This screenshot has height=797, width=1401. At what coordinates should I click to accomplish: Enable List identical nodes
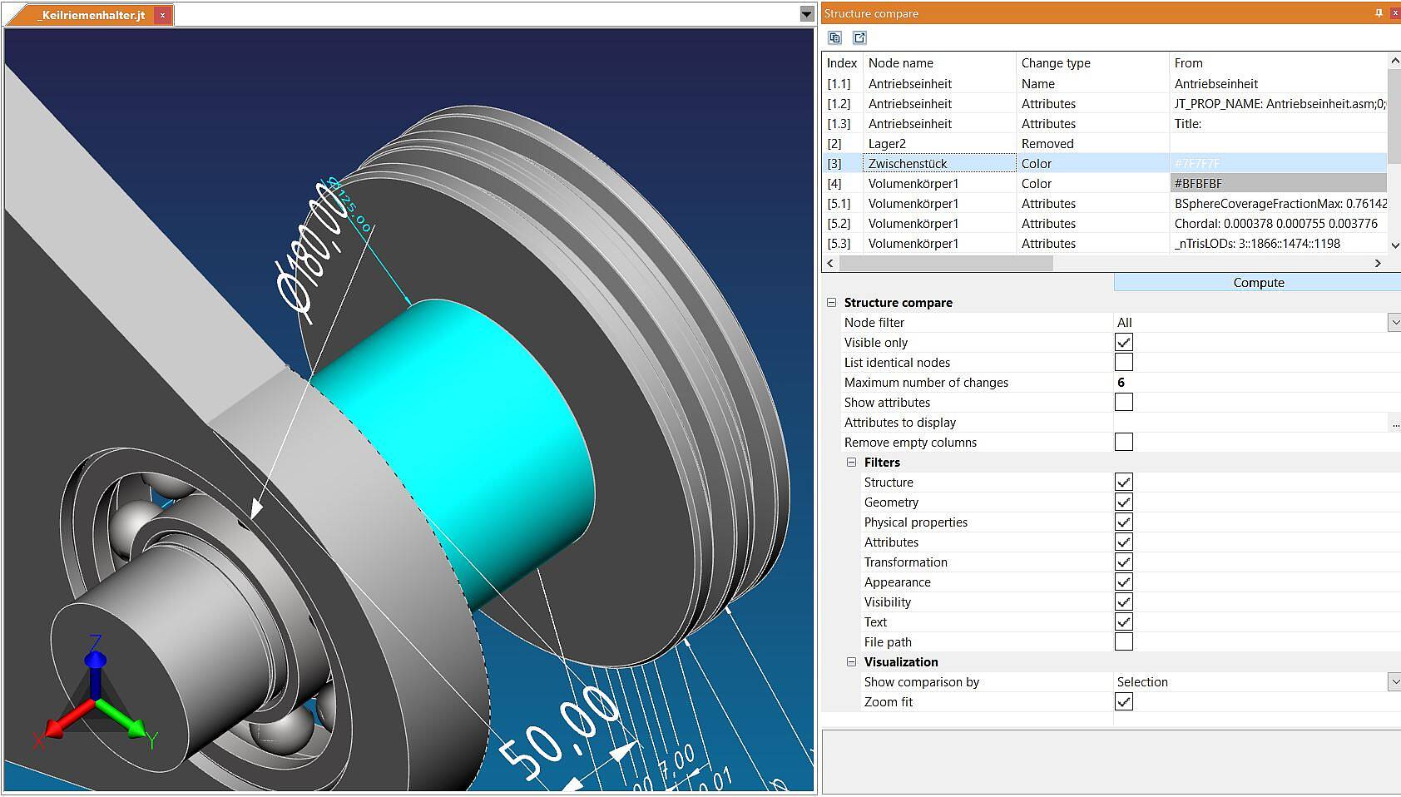(x=1124, y=363)
